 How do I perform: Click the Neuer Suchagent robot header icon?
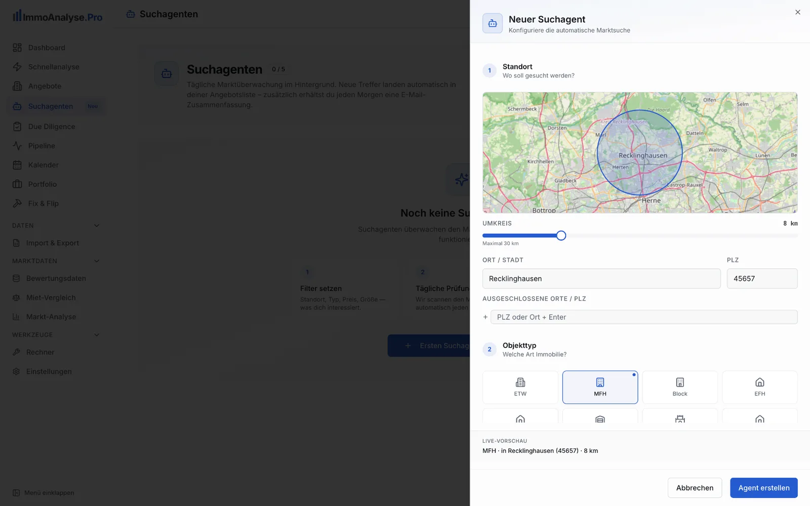point(493,23)
